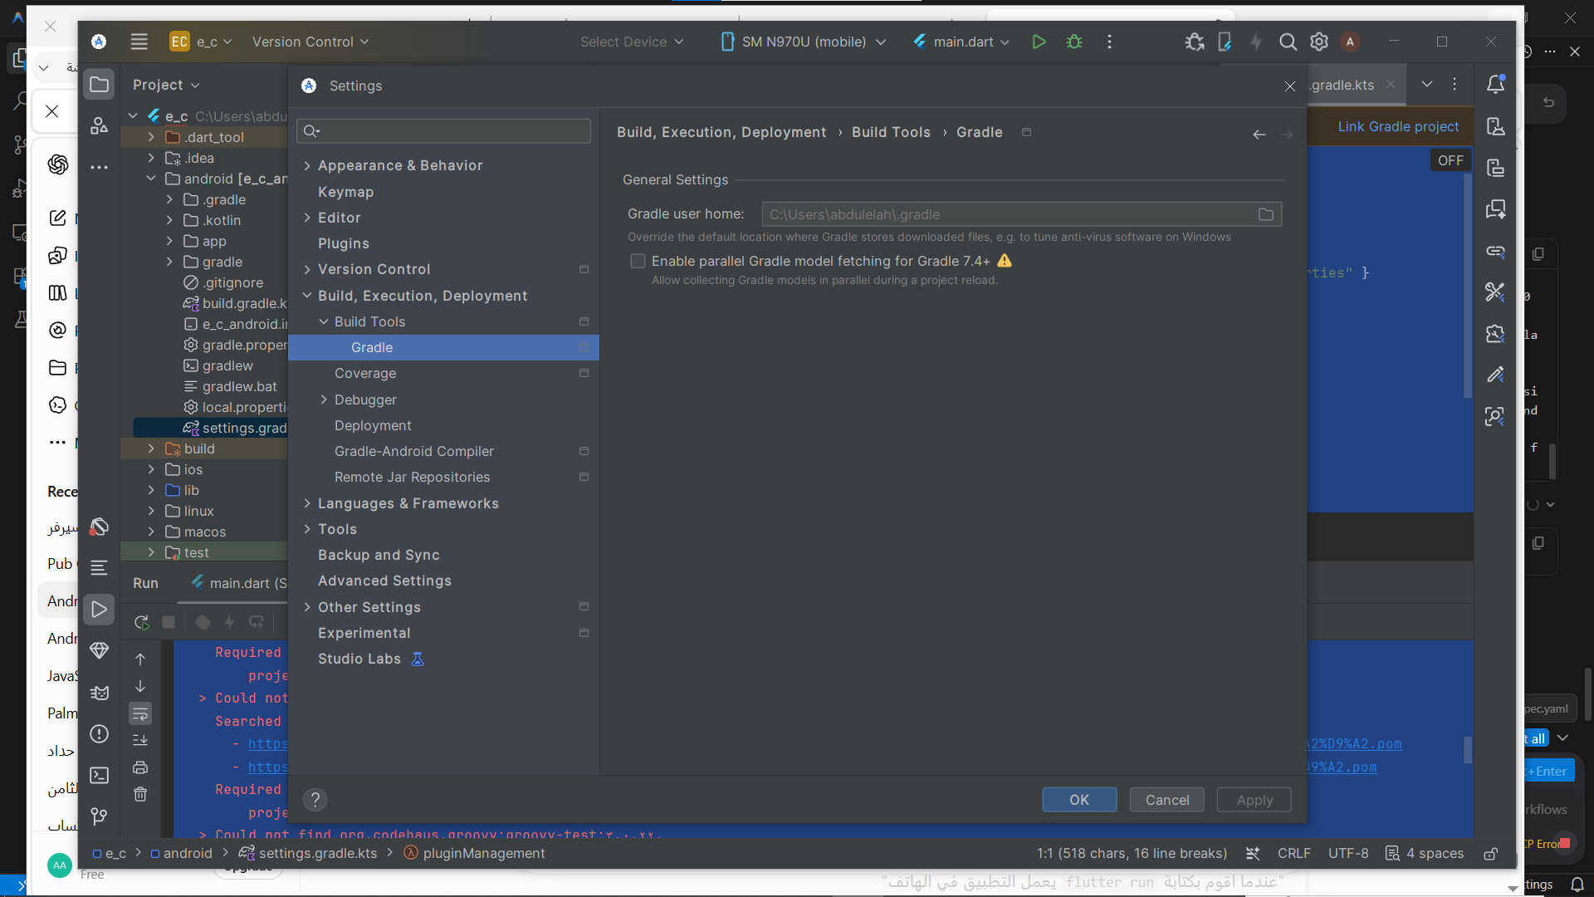Open the main.dart run configuration dropdown
This screenshot has height=897, width=1594.
pyautogui.click(x=961, y=42)
